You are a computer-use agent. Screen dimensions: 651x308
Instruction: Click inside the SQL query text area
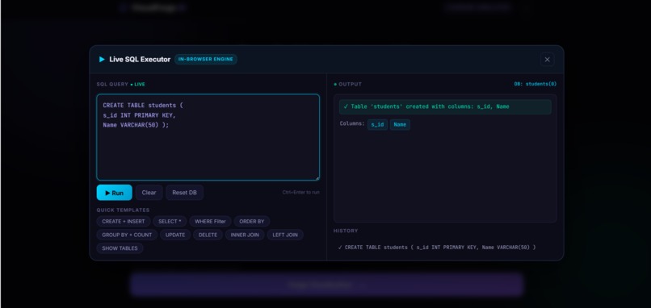tap(208, 137)
